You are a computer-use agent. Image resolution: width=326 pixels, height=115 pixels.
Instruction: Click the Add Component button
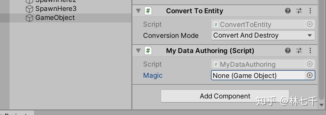(x=225, y=96)
